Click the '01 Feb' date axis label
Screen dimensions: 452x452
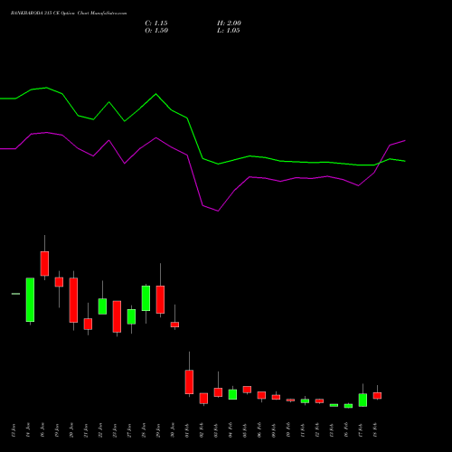point(187,430)
